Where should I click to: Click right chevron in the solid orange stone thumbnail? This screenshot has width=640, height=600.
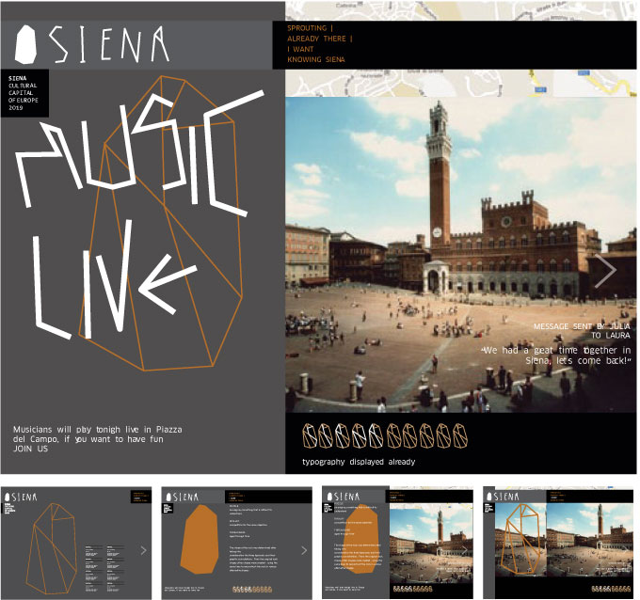pyautogui.click(x=304, y=551)
